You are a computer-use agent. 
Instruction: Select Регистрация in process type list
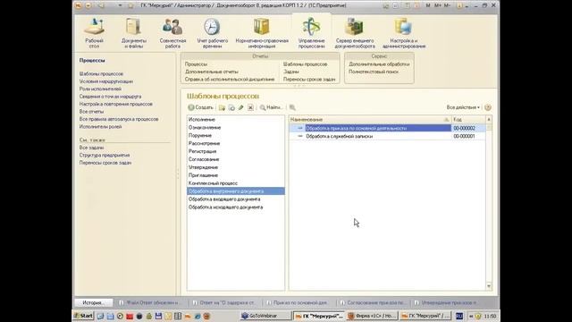[236, 151]
